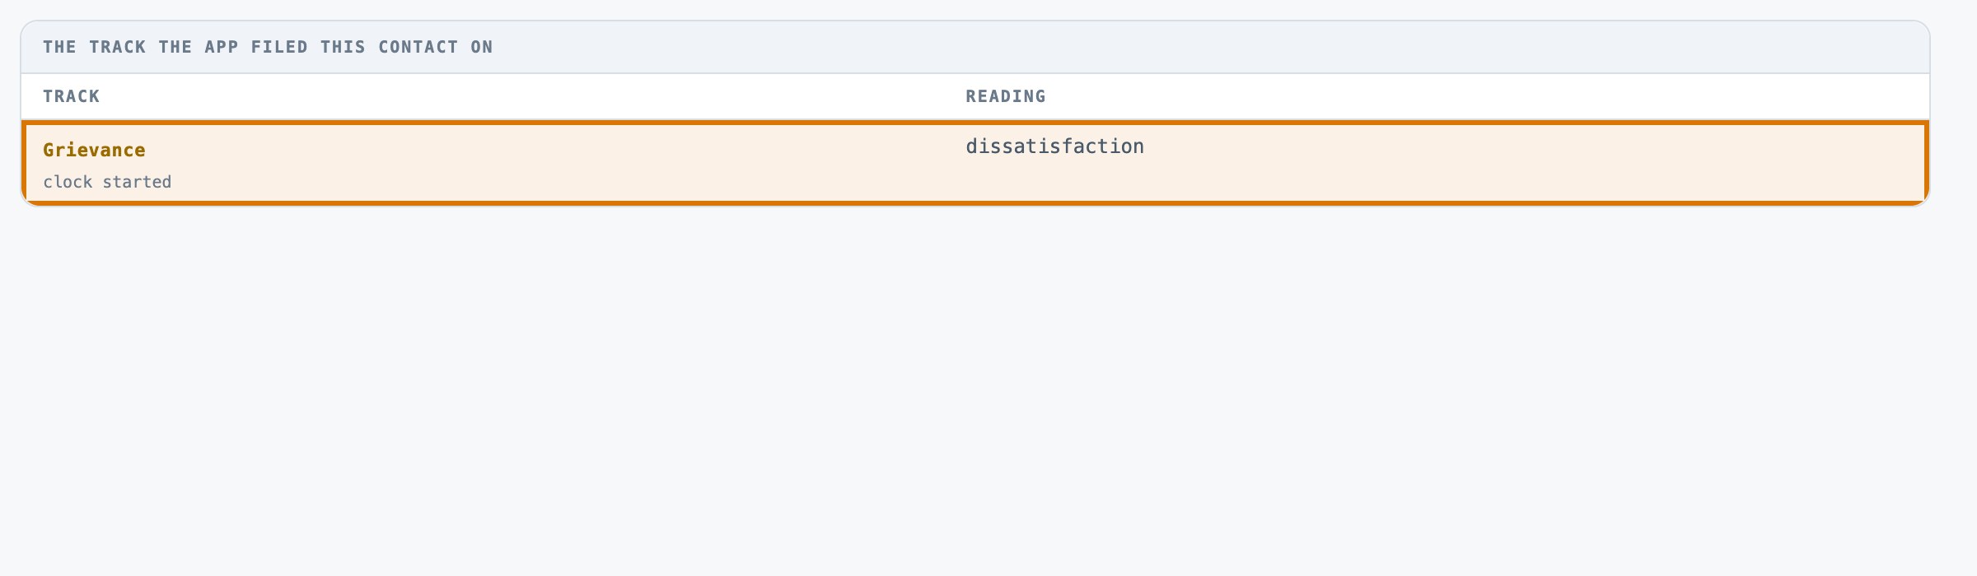Click the first word THE in the title
The width and height of the screenshot is (1977, 576).
(x=60, y=47)
